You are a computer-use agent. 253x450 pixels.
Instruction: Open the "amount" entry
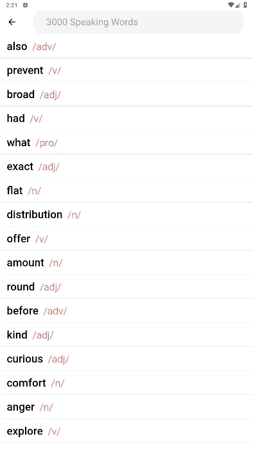point(126,263)
